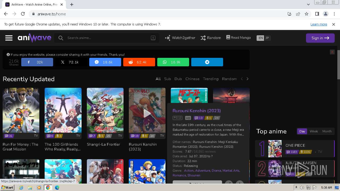This screenshot has width=340, height=191.
Task: Select the Random filter tab
Action: (x=229, y=79)
